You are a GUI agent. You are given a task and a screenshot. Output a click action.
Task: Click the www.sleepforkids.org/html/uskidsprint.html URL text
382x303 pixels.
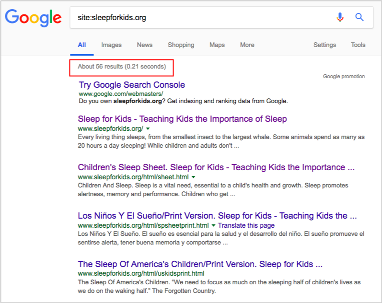click(141, 273)
